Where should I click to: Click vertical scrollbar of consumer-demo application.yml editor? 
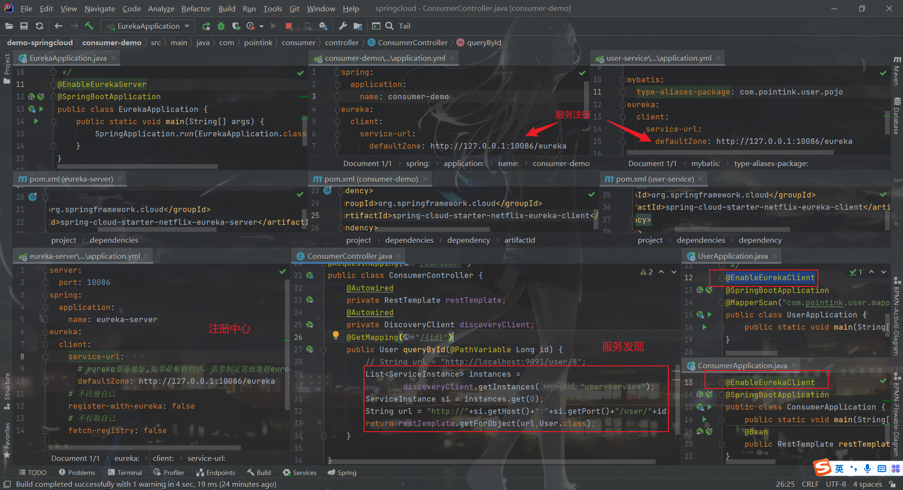586,96
